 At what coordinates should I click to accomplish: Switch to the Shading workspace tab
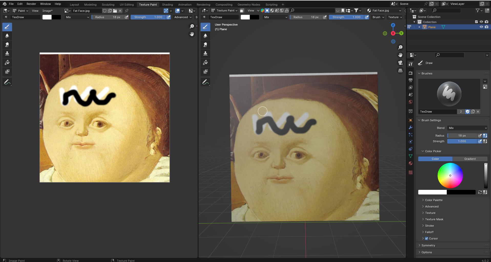tap(167, 4)
